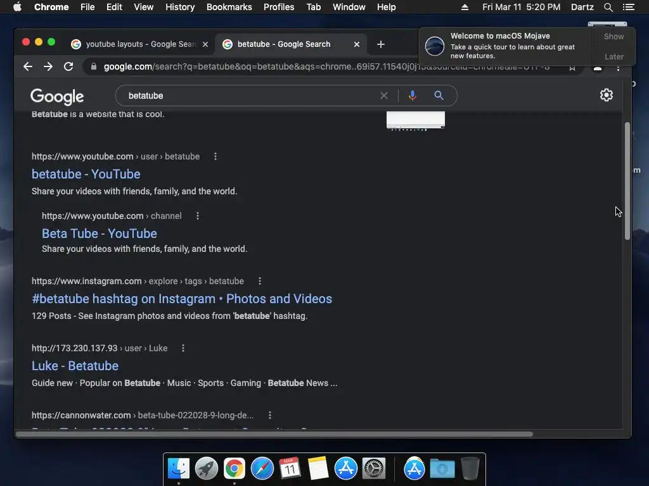
Task: Open Calendar from the Dock
Action: click(290, 469)
